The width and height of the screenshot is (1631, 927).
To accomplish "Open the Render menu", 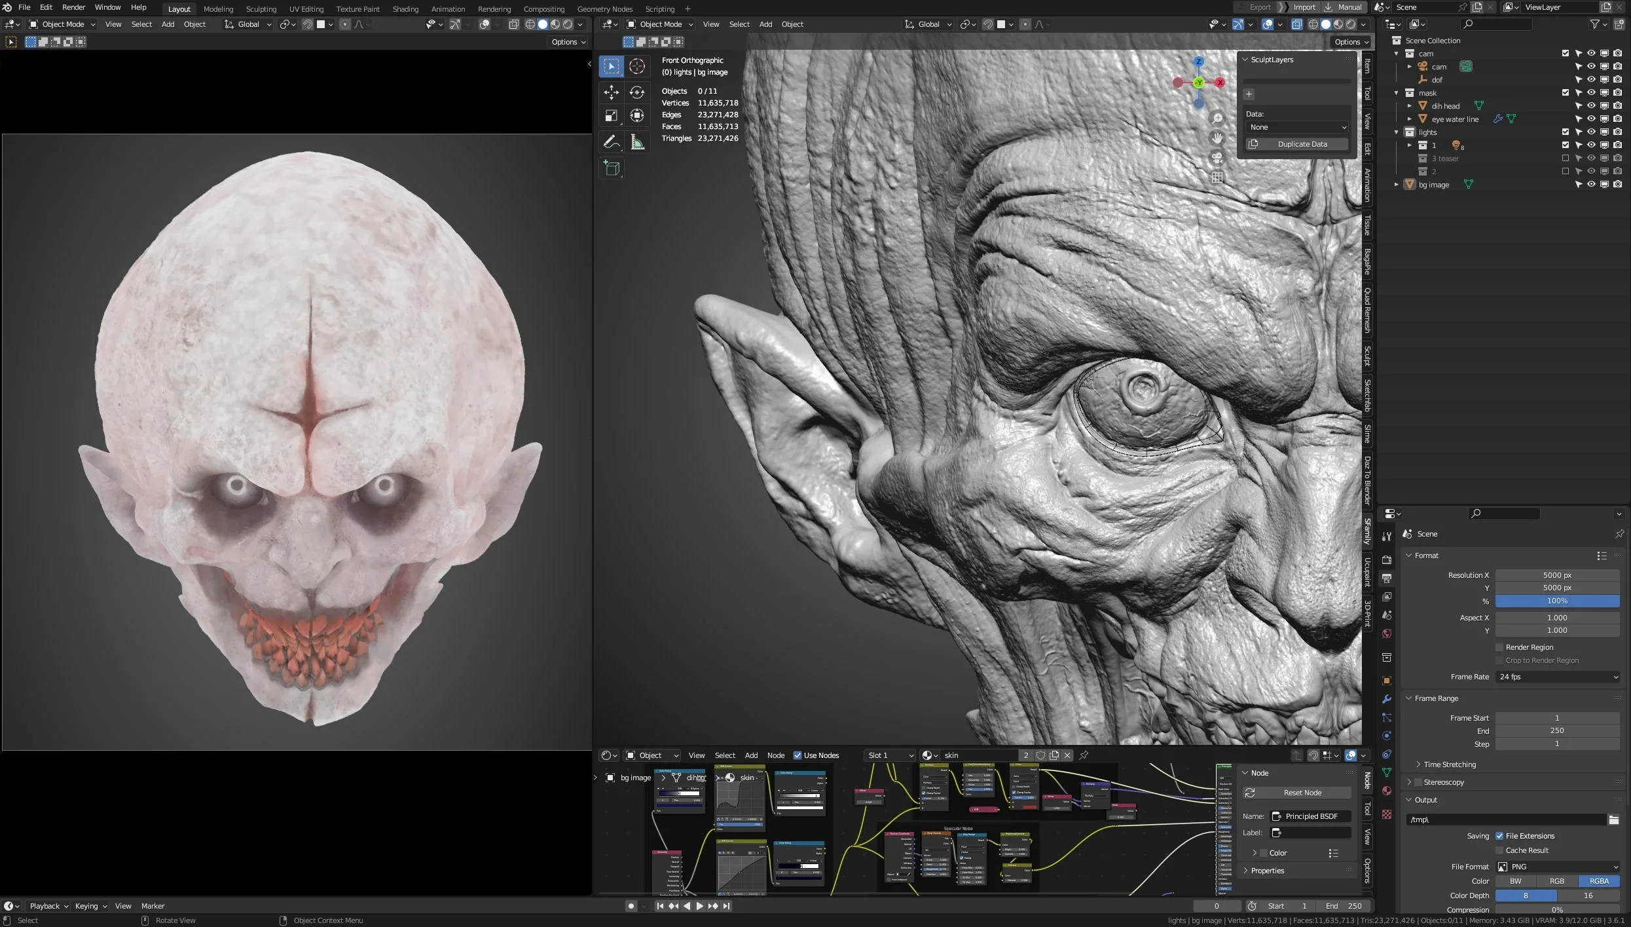I will pos(73,7).
